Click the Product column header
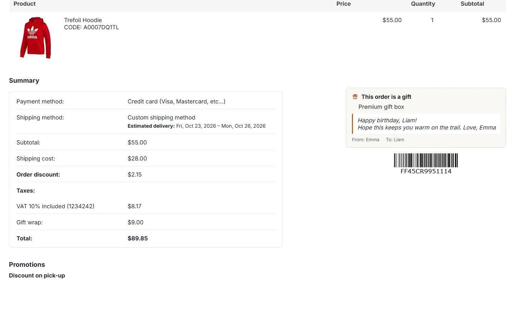The image size is (515, 321). 25,4
